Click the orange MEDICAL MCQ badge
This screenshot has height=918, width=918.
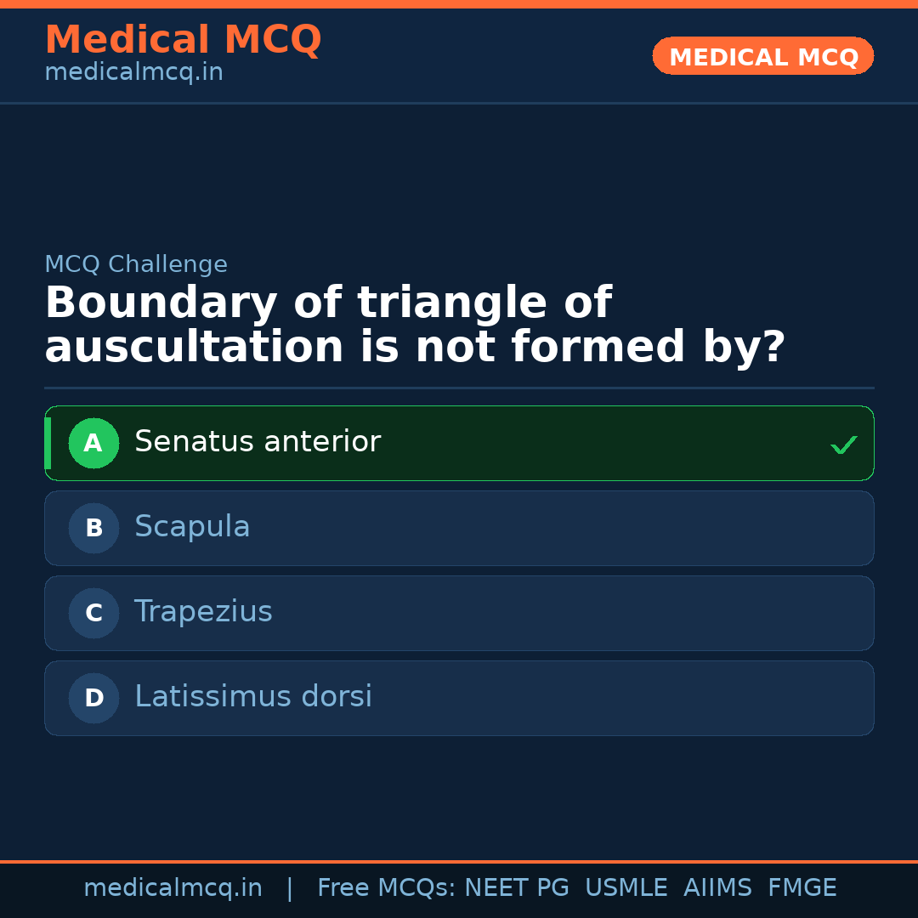pyautogui.click(x=762, y=56)
